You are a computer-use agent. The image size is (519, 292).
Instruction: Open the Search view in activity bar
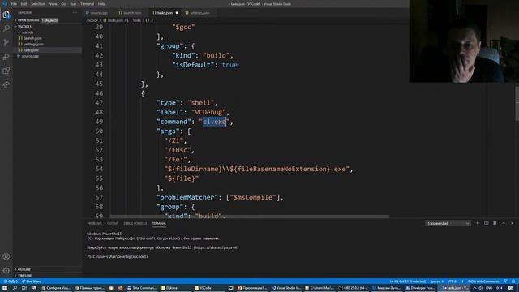coord(6,28)
